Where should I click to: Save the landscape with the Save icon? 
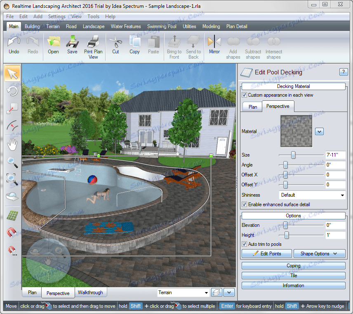[72, 42]
